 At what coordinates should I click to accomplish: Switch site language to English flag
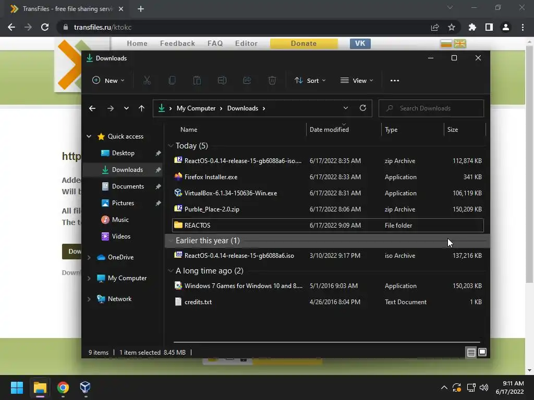point(460,44)
